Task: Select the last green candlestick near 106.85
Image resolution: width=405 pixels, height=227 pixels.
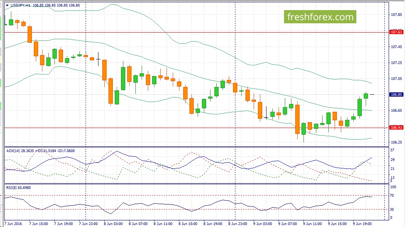Action: click(x=366, y=96)
